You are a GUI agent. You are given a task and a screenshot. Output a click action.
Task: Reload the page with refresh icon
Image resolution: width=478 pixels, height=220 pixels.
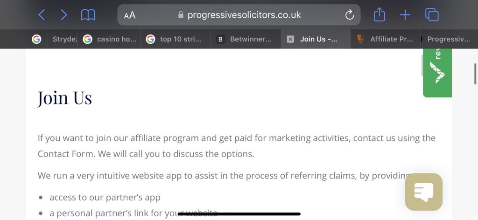[350, 14]
